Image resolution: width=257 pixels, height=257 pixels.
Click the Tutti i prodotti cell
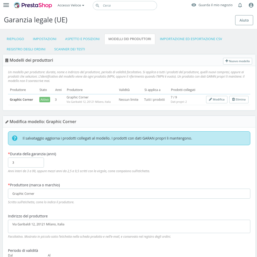pos(154,100)
